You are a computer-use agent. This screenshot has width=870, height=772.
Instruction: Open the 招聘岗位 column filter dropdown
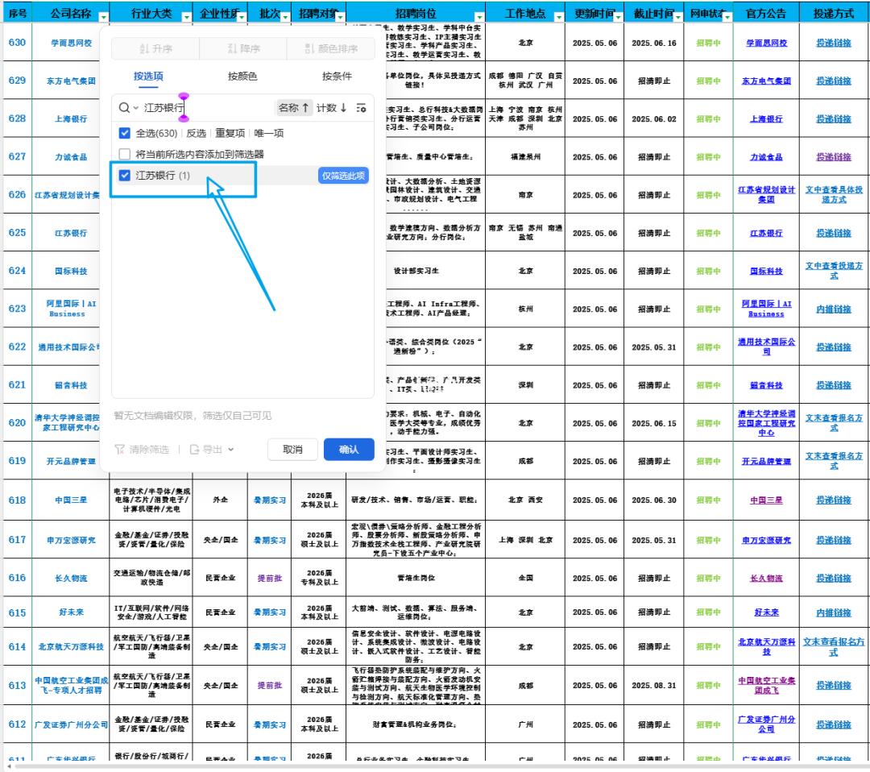pyautogui.click(x=480, y=17)
